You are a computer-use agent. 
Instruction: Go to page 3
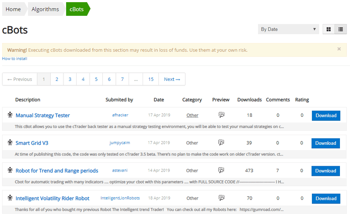[x=70, y=79]
